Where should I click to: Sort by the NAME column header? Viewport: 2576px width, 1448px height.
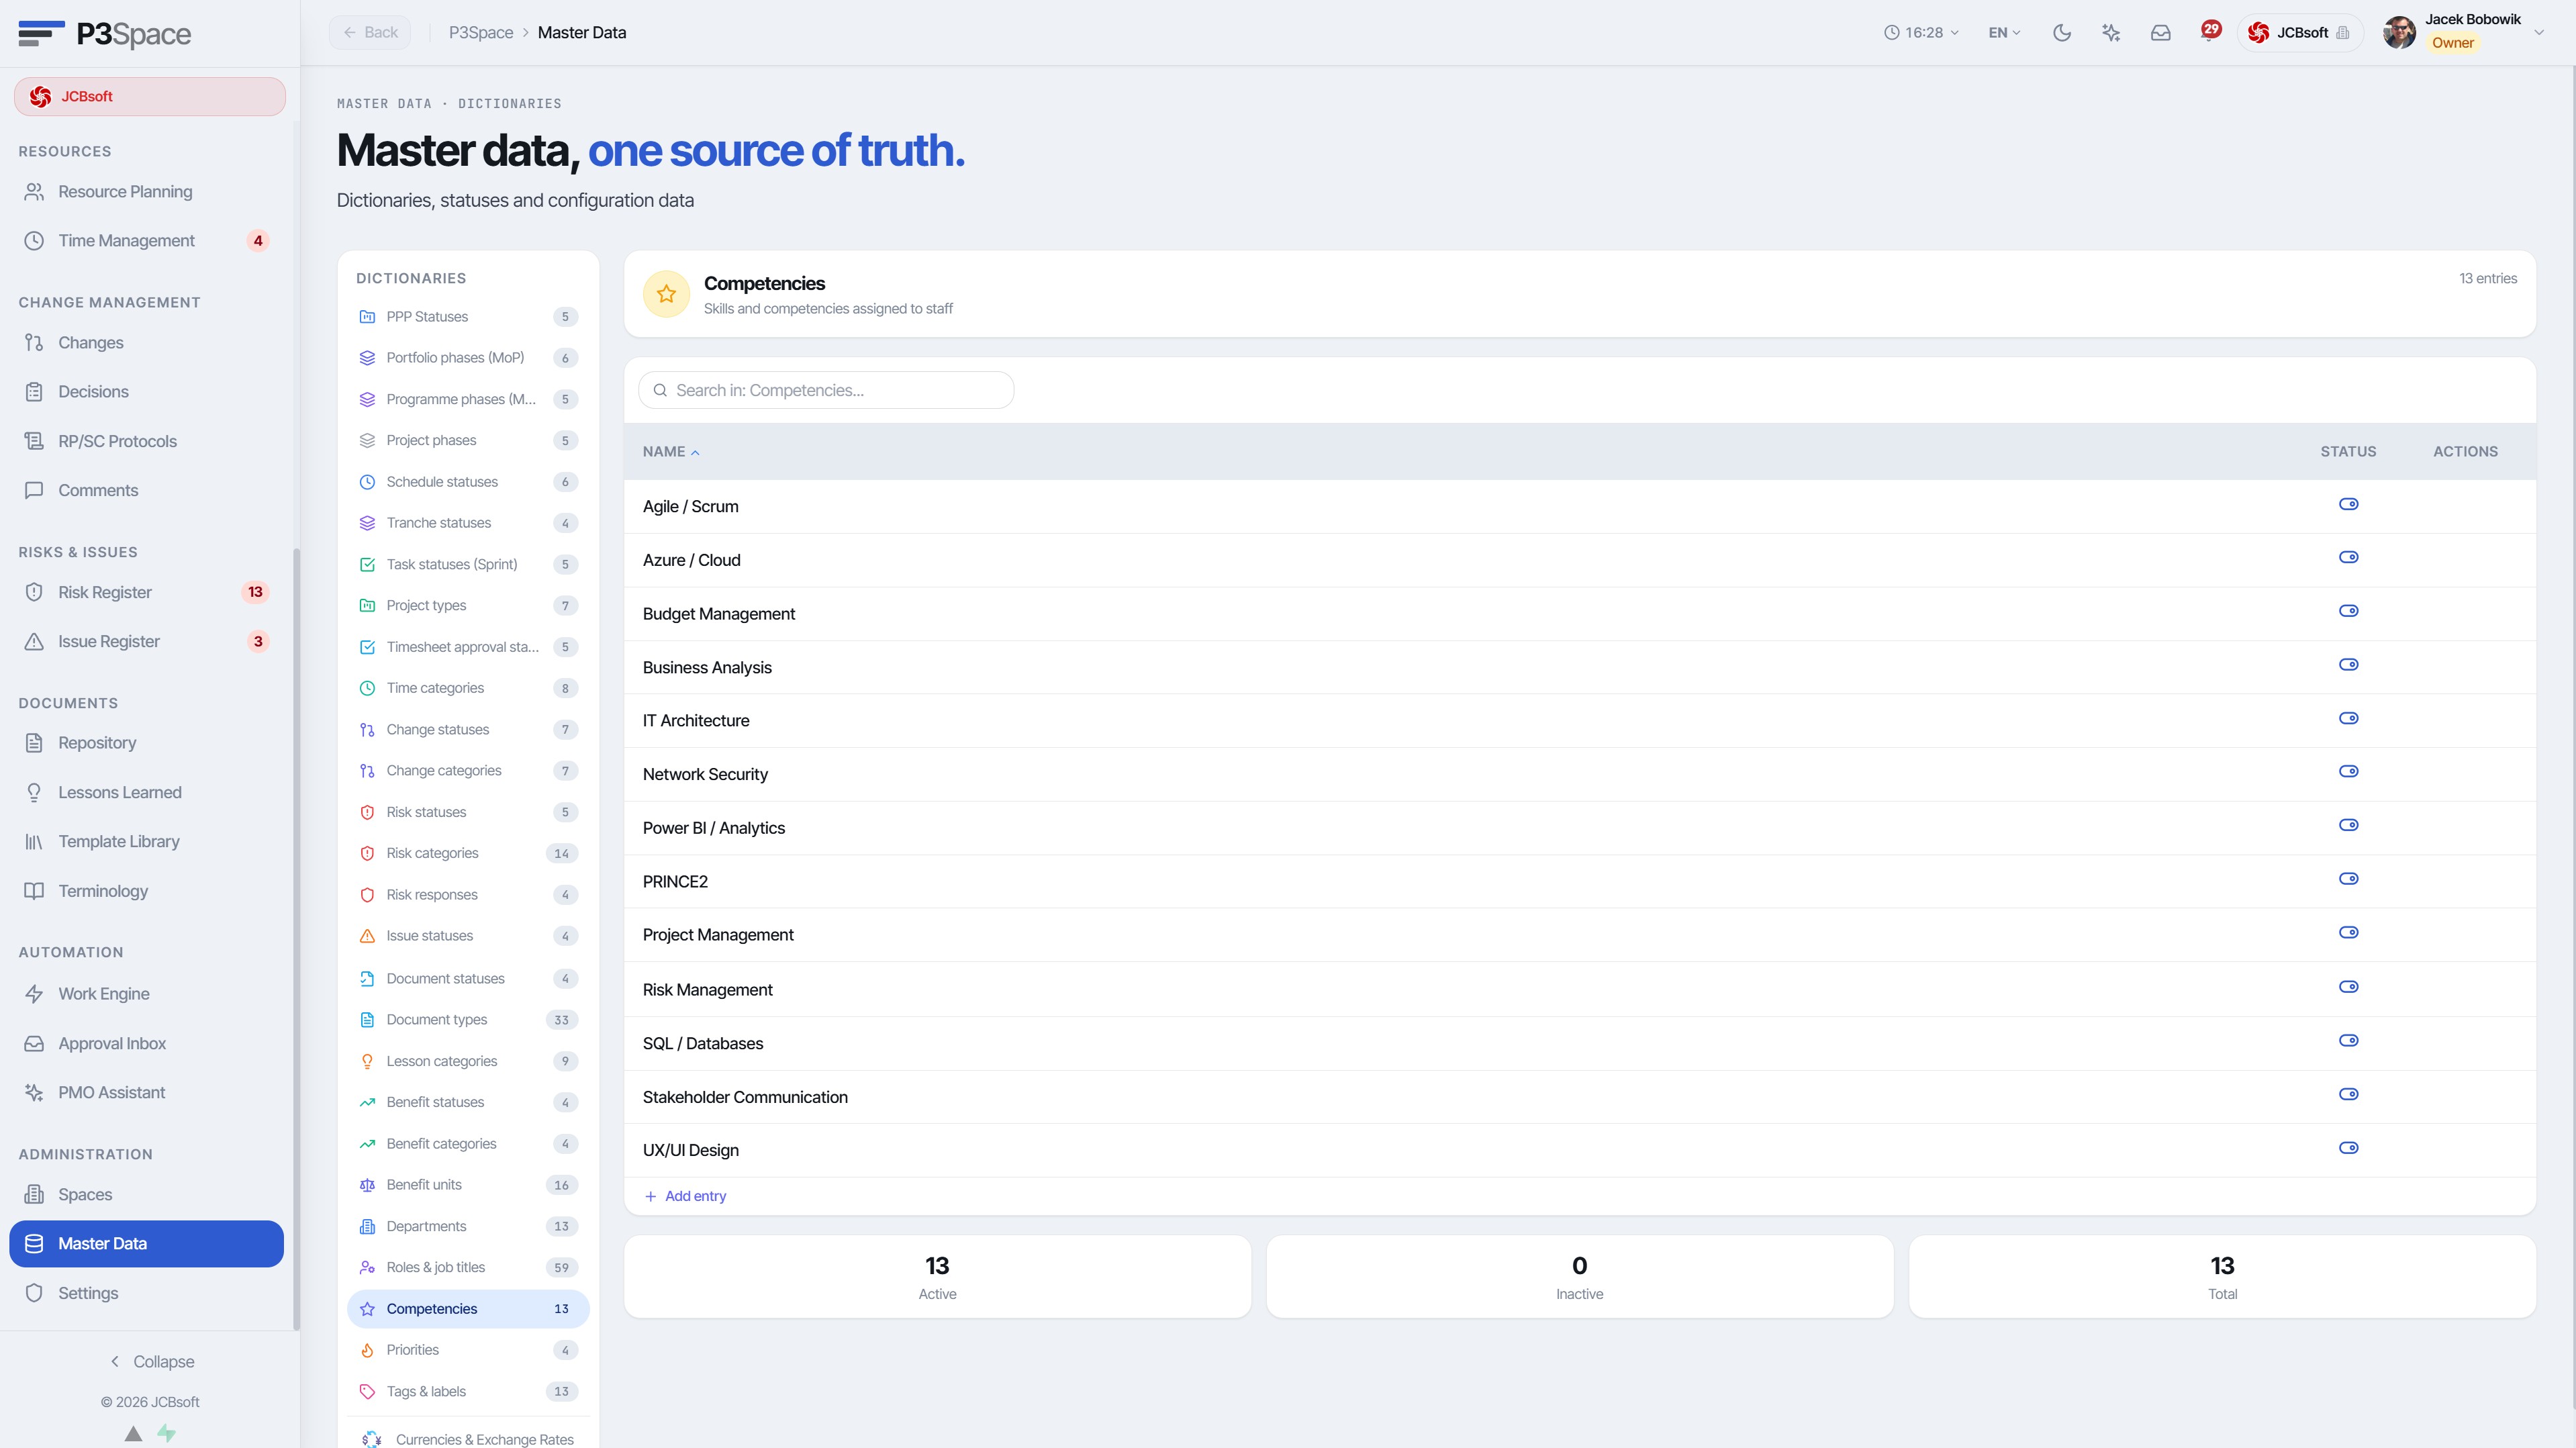point(670,452)
